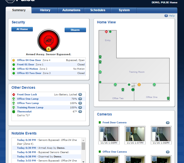
Task: Click the orange sensor on Home View map
Action: point(139,84)
